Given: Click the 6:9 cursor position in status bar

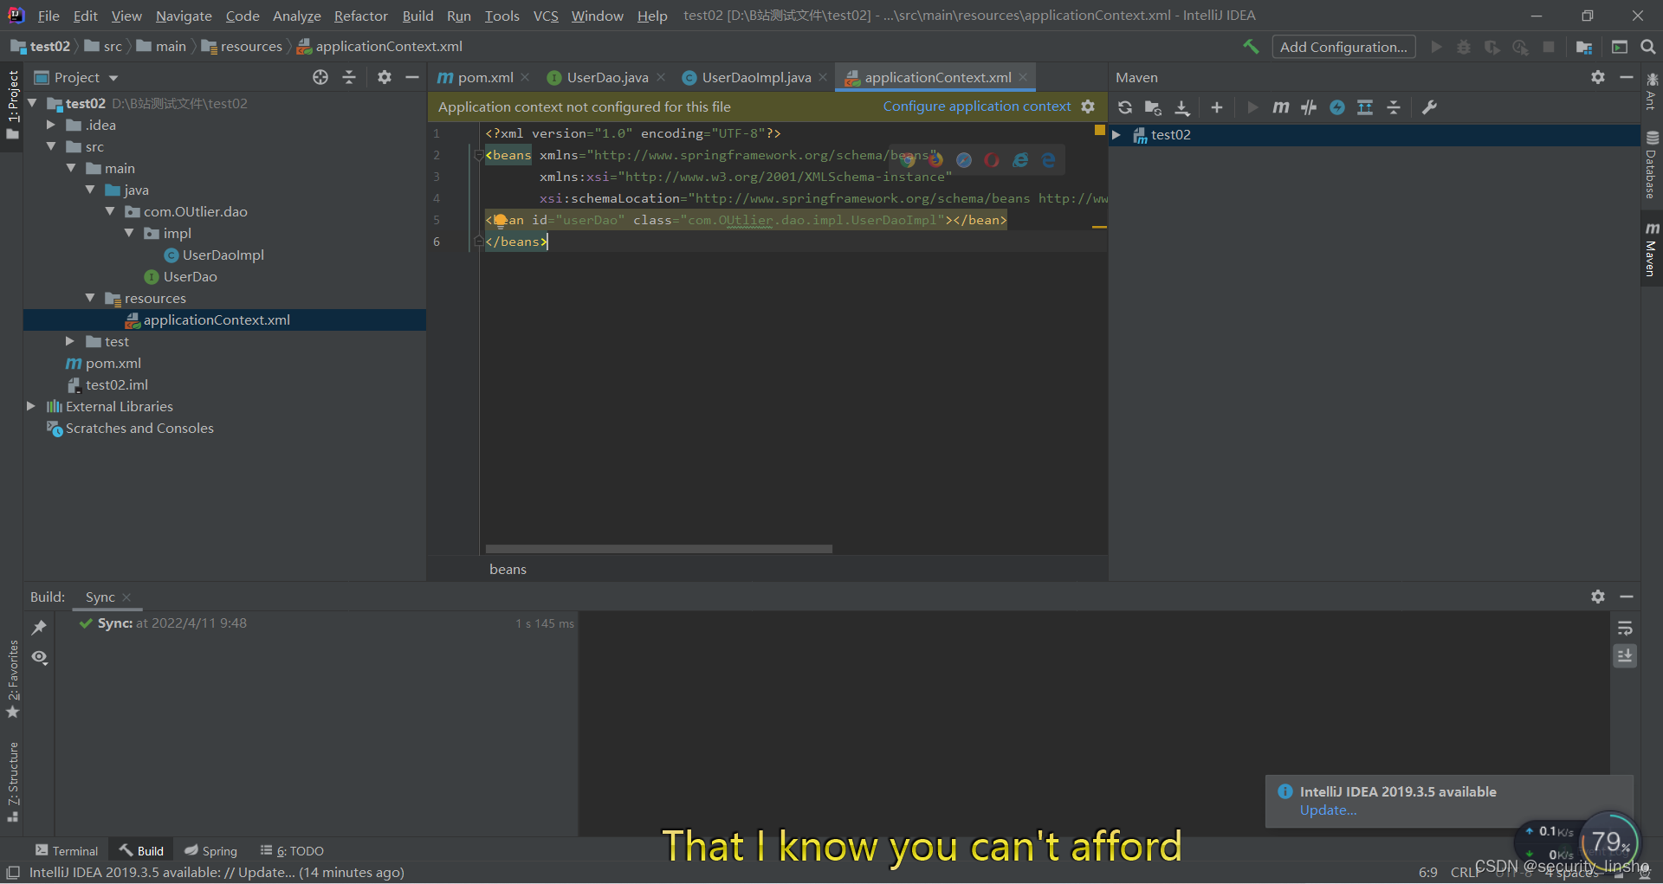Looking at the screenshot, I should click(x=1428, y=872).
